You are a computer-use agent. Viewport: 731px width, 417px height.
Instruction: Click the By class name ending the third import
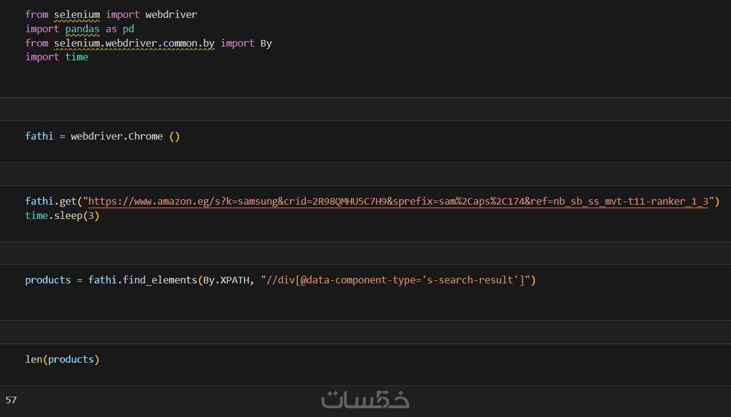click(266, 43)
